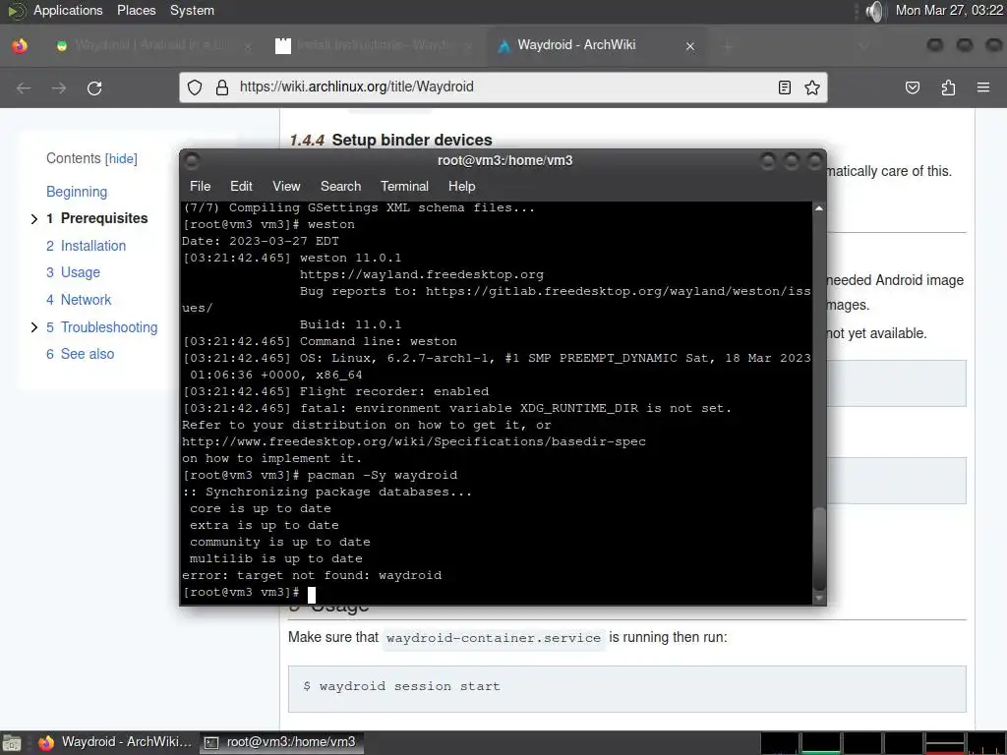Reload the Waydroid ArchWiki page
Viewport: 1007px width, 755px height.
(94, 87)
